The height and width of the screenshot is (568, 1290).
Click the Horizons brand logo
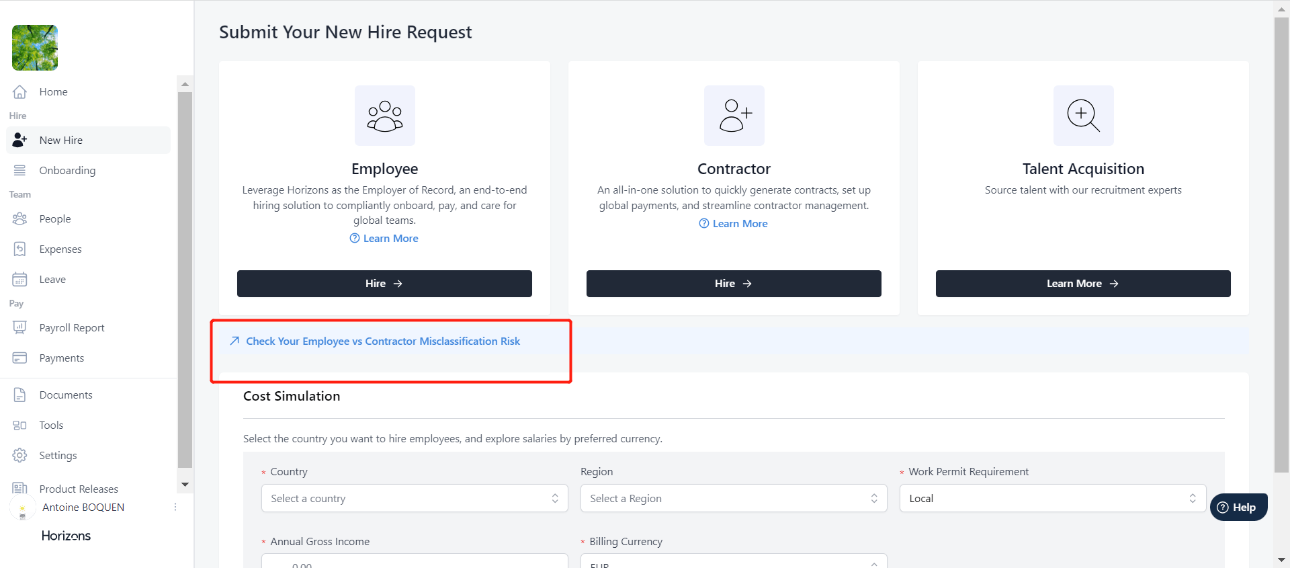[x=66, y=536]
